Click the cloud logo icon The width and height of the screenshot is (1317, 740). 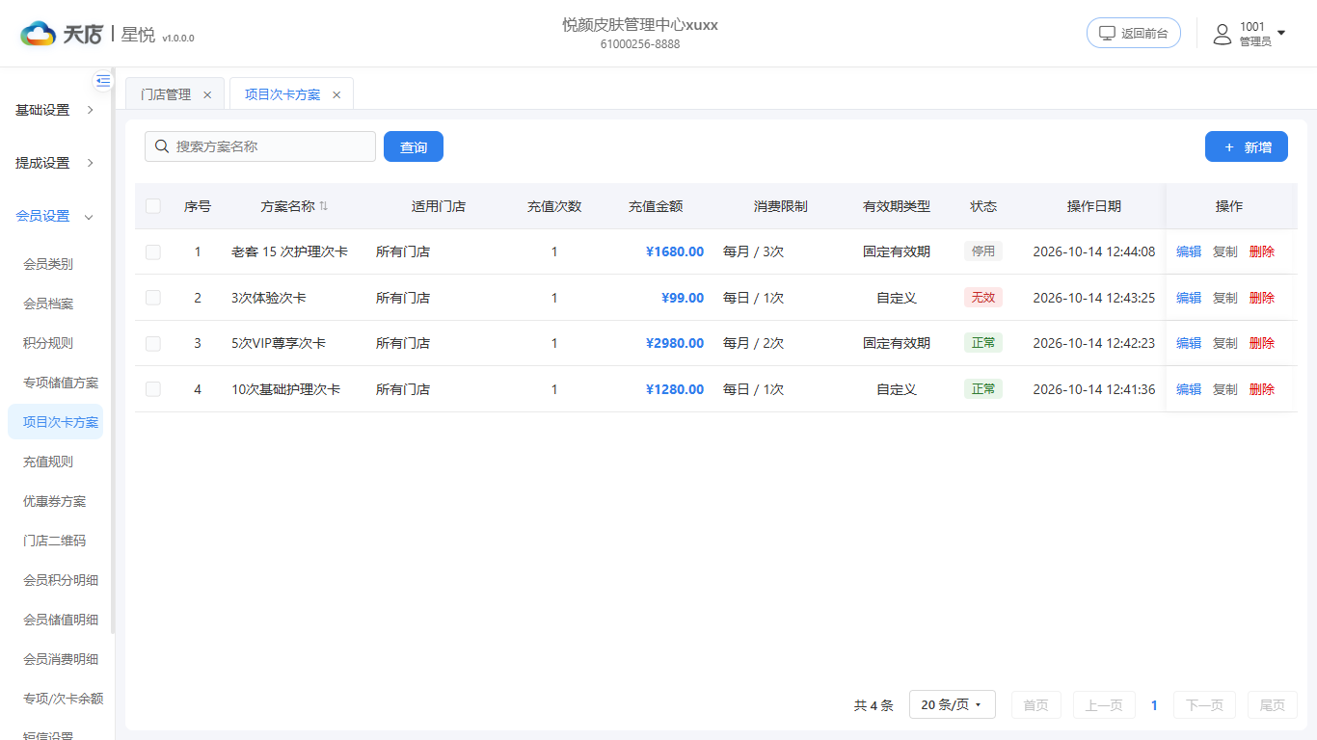click(x=39, y=34)
